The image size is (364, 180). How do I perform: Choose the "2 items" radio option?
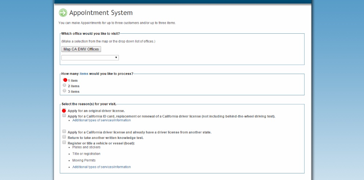65,85
